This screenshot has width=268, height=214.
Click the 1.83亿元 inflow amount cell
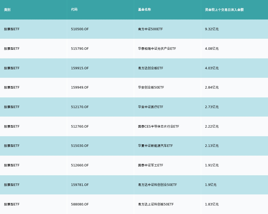point(212,204)
